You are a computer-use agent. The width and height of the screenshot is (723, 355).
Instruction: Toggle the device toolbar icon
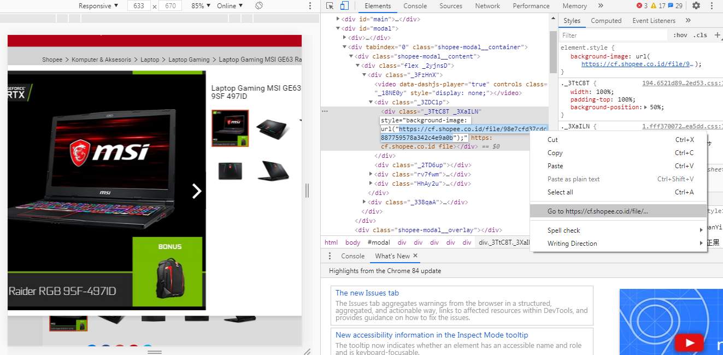(344, 5)
